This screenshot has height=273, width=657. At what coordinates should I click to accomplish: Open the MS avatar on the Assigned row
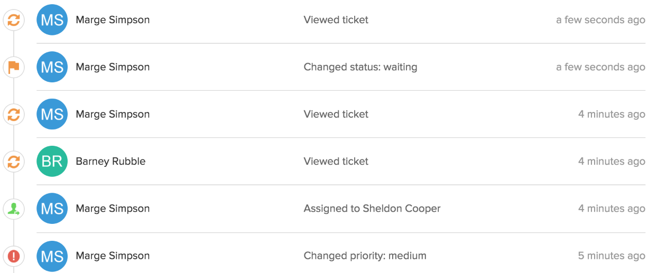(x=52, y=209)
